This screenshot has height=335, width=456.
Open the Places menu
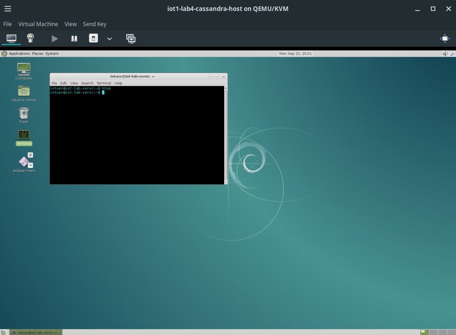tap(37, 54)
